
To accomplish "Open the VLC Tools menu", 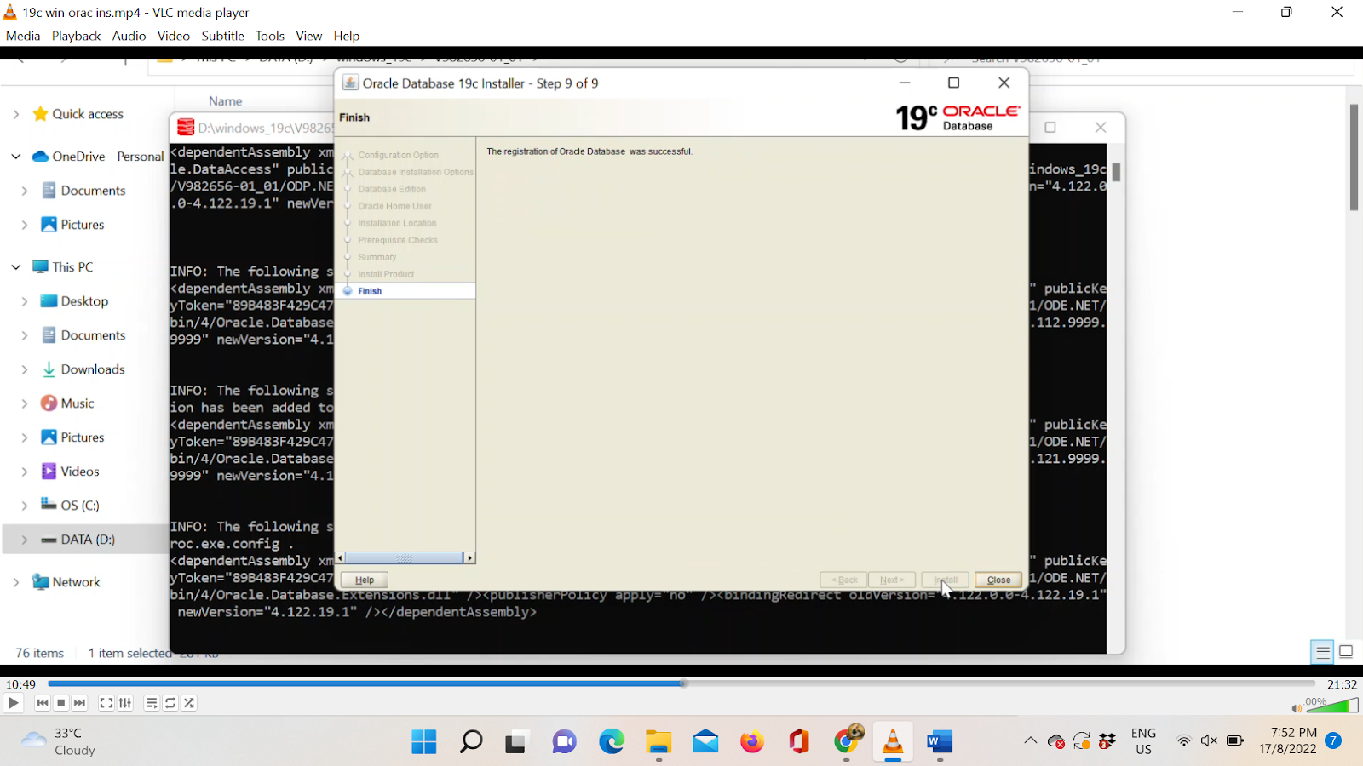I will [x=270, y=36].
